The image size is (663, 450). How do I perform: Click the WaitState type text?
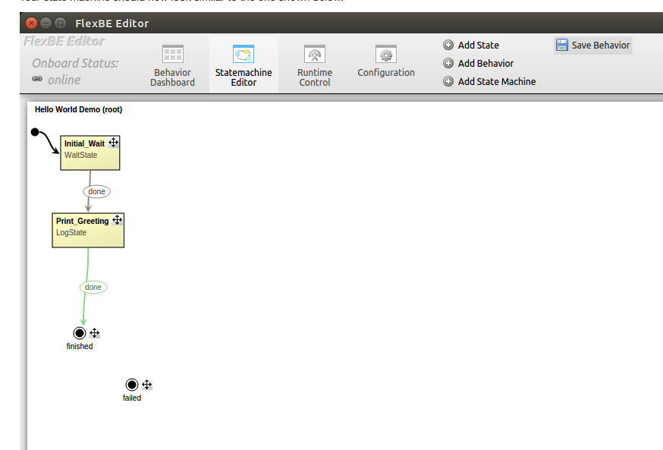point(80,156)
